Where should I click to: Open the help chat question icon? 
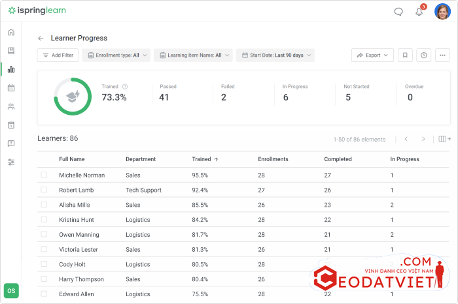pyautogui.click(x=11, y=144)
